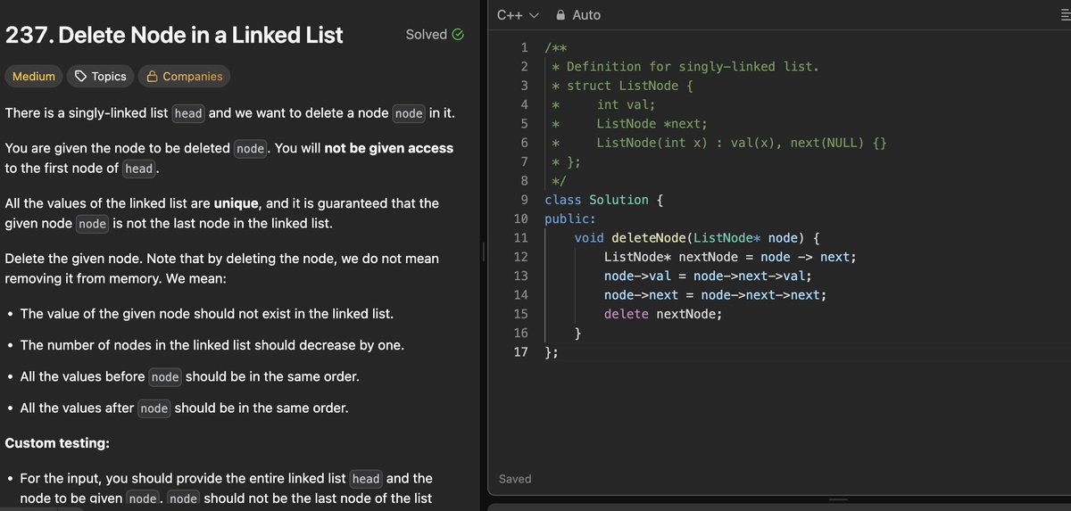
Task: Click the 'int val;' comment line
Action: (x=626, y=104)
